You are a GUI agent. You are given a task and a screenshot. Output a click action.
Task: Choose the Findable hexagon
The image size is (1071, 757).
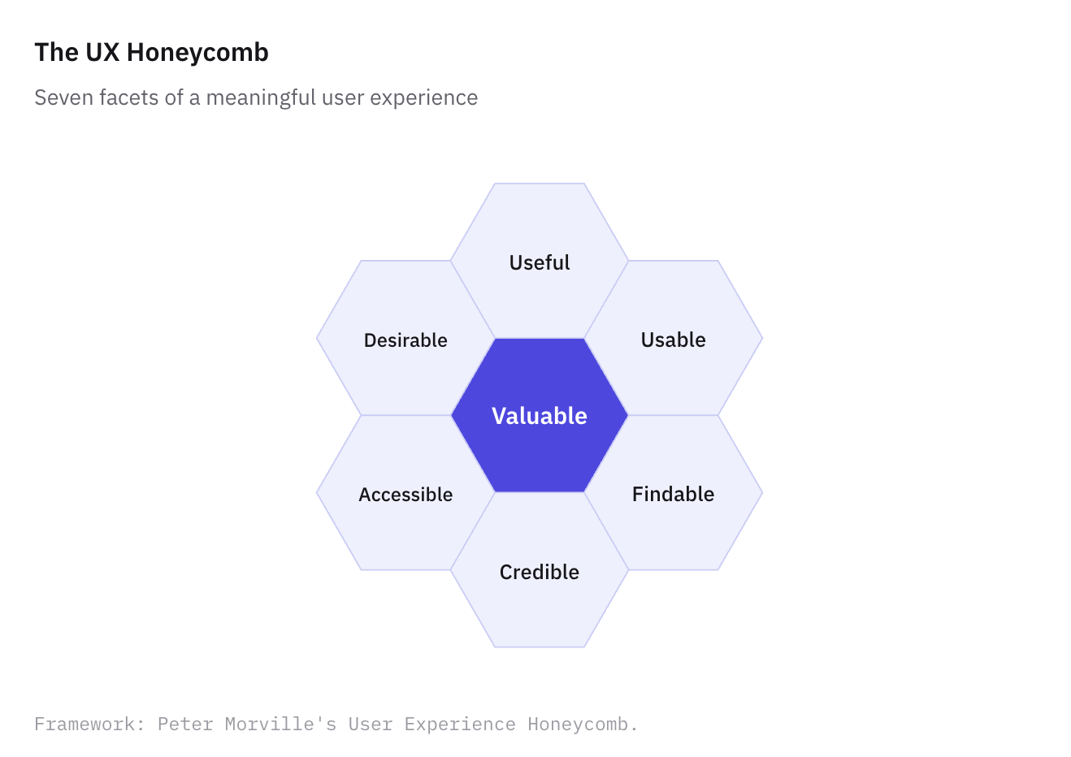(674, 492)
